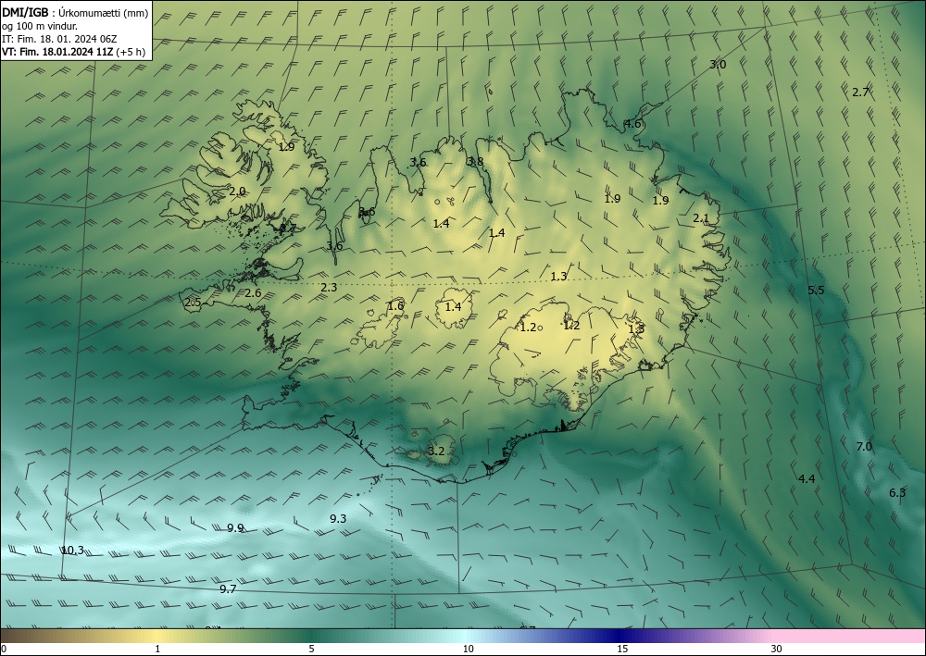Click the title line 'DMI/IGB : Úrkomumætti (mm)'
The image size is (926, 656).
click(75, 11)
